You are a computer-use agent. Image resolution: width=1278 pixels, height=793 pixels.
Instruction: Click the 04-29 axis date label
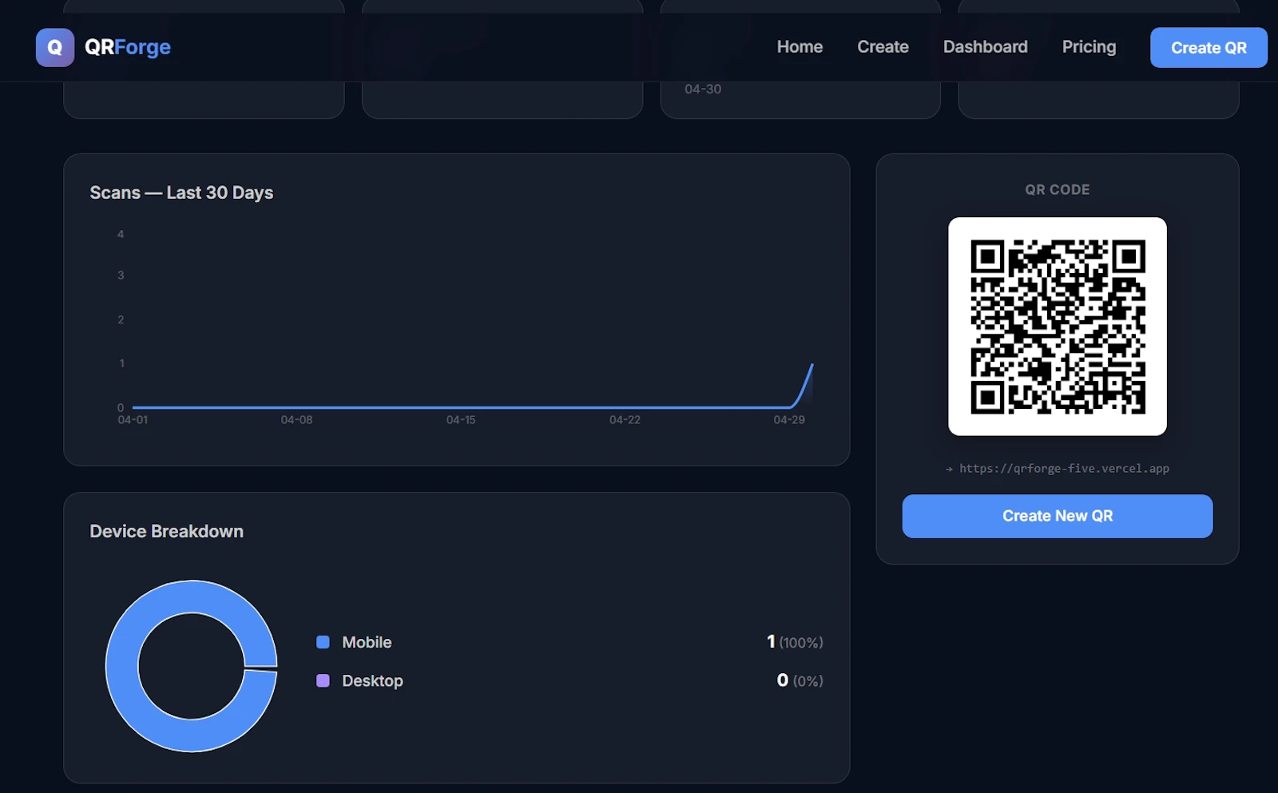coord(789,420)
